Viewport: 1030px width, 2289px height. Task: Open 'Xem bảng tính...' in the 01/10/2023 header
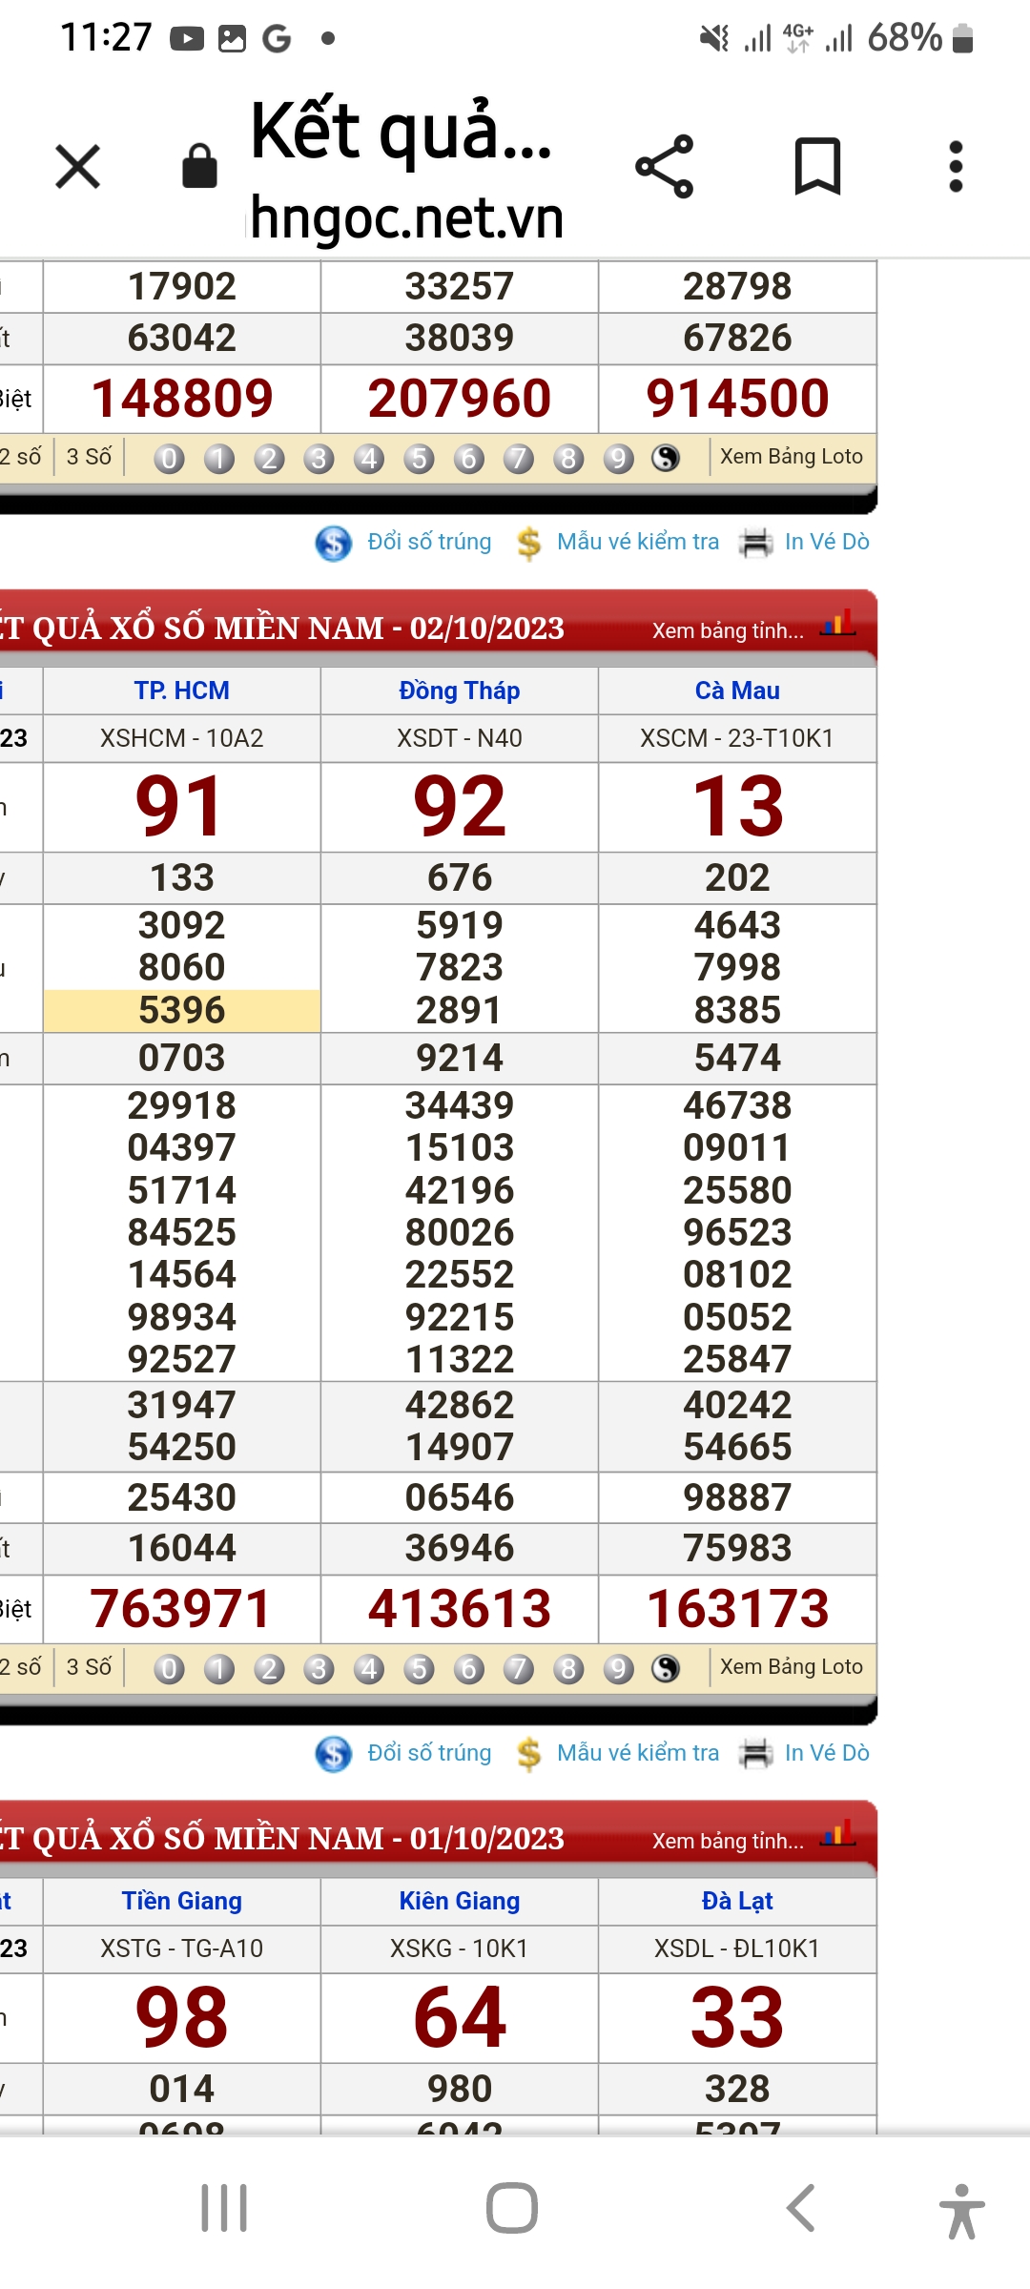728,1841
